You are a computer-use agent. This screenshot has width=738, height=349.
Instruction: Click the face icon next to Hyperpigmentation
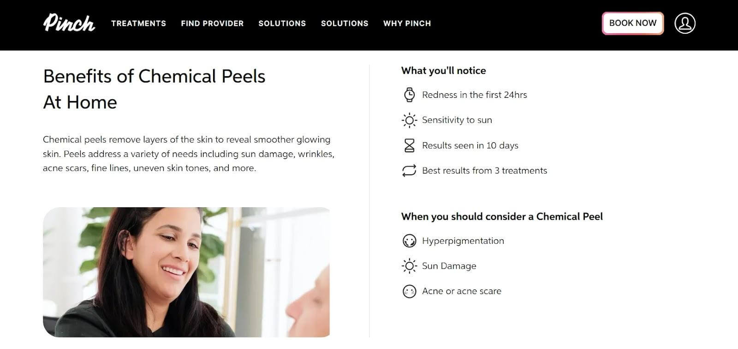[x=409, y=241]
